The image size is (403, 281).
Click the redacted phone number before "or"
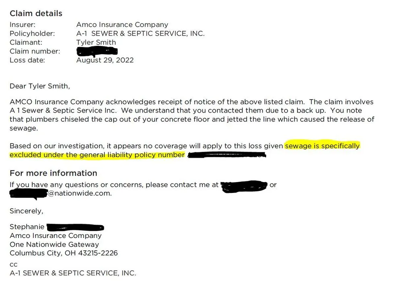coord(244,185)
